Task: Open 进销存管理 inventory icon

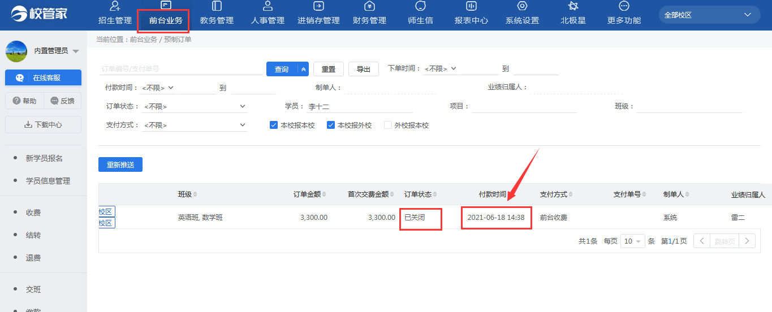Action: 318,6
